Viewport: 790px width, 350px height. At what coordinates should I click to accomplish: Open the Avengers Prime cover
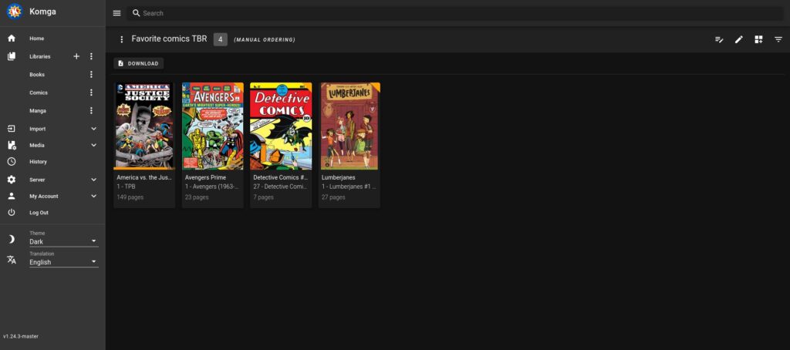[x=213, y=126]
